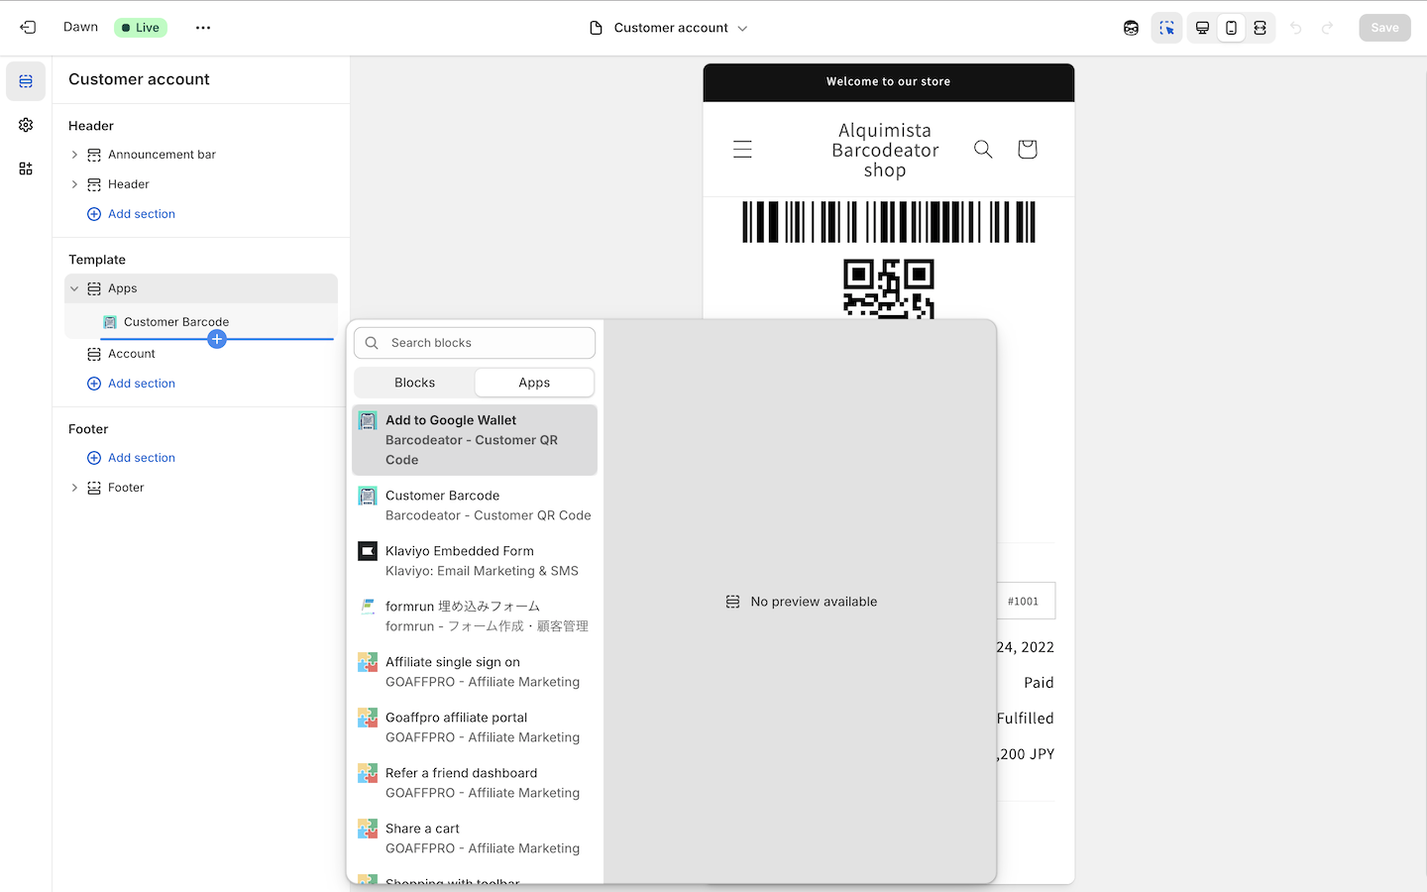Image resolution: width=1427 pixels, height=892 pixels.
Task: Click the Search blocks input field
Action: coord(486,343)
